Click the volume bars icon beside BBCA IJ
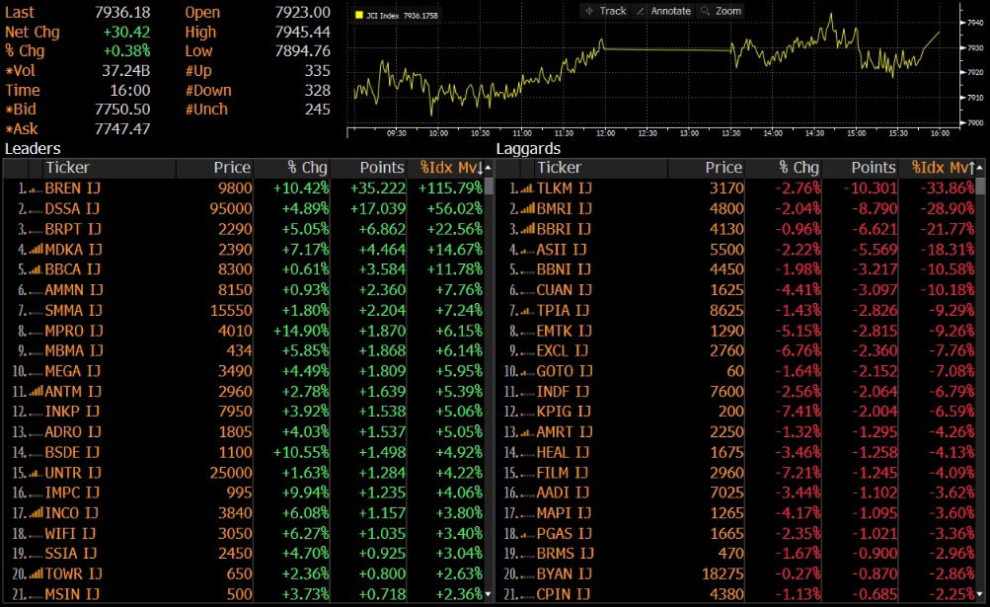 point(36,269)
